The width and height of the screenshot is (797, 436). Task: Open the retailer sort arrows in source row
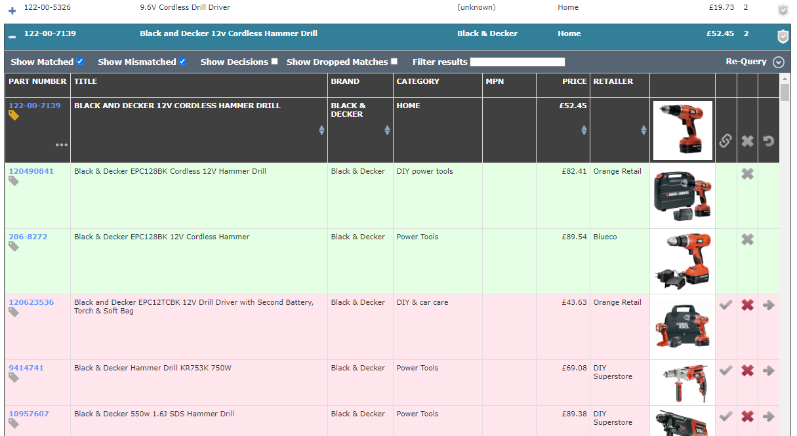(644, 130)
